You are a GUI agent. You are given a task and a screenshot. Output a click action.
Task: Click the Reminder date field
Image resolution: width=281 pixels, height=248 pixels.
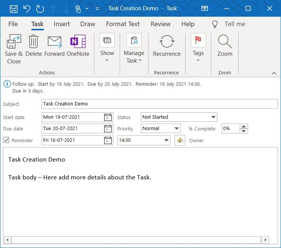tap(72, 140)
